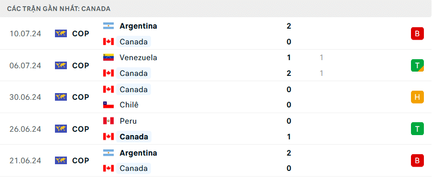Screen dimensions: 432x179
Task: Open Argentina team link in 21.06.24 match
Action: pos(138,153)
